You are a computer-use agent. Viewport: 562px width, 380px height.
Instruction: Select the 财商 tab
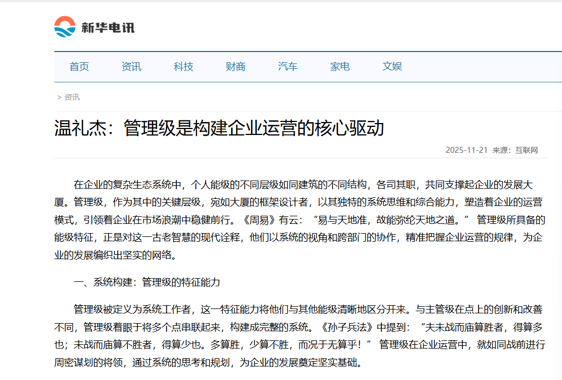(x=235, y=66)
